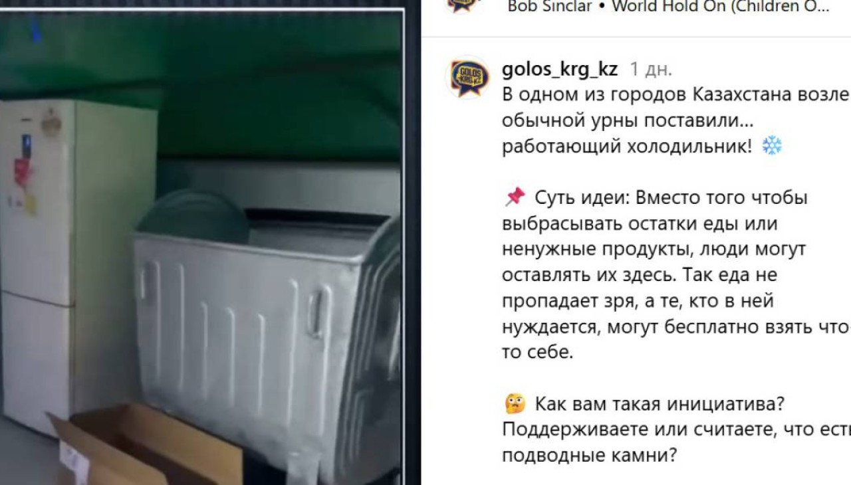
Task: Click the green wall area of the video
Action: (199, 80)
